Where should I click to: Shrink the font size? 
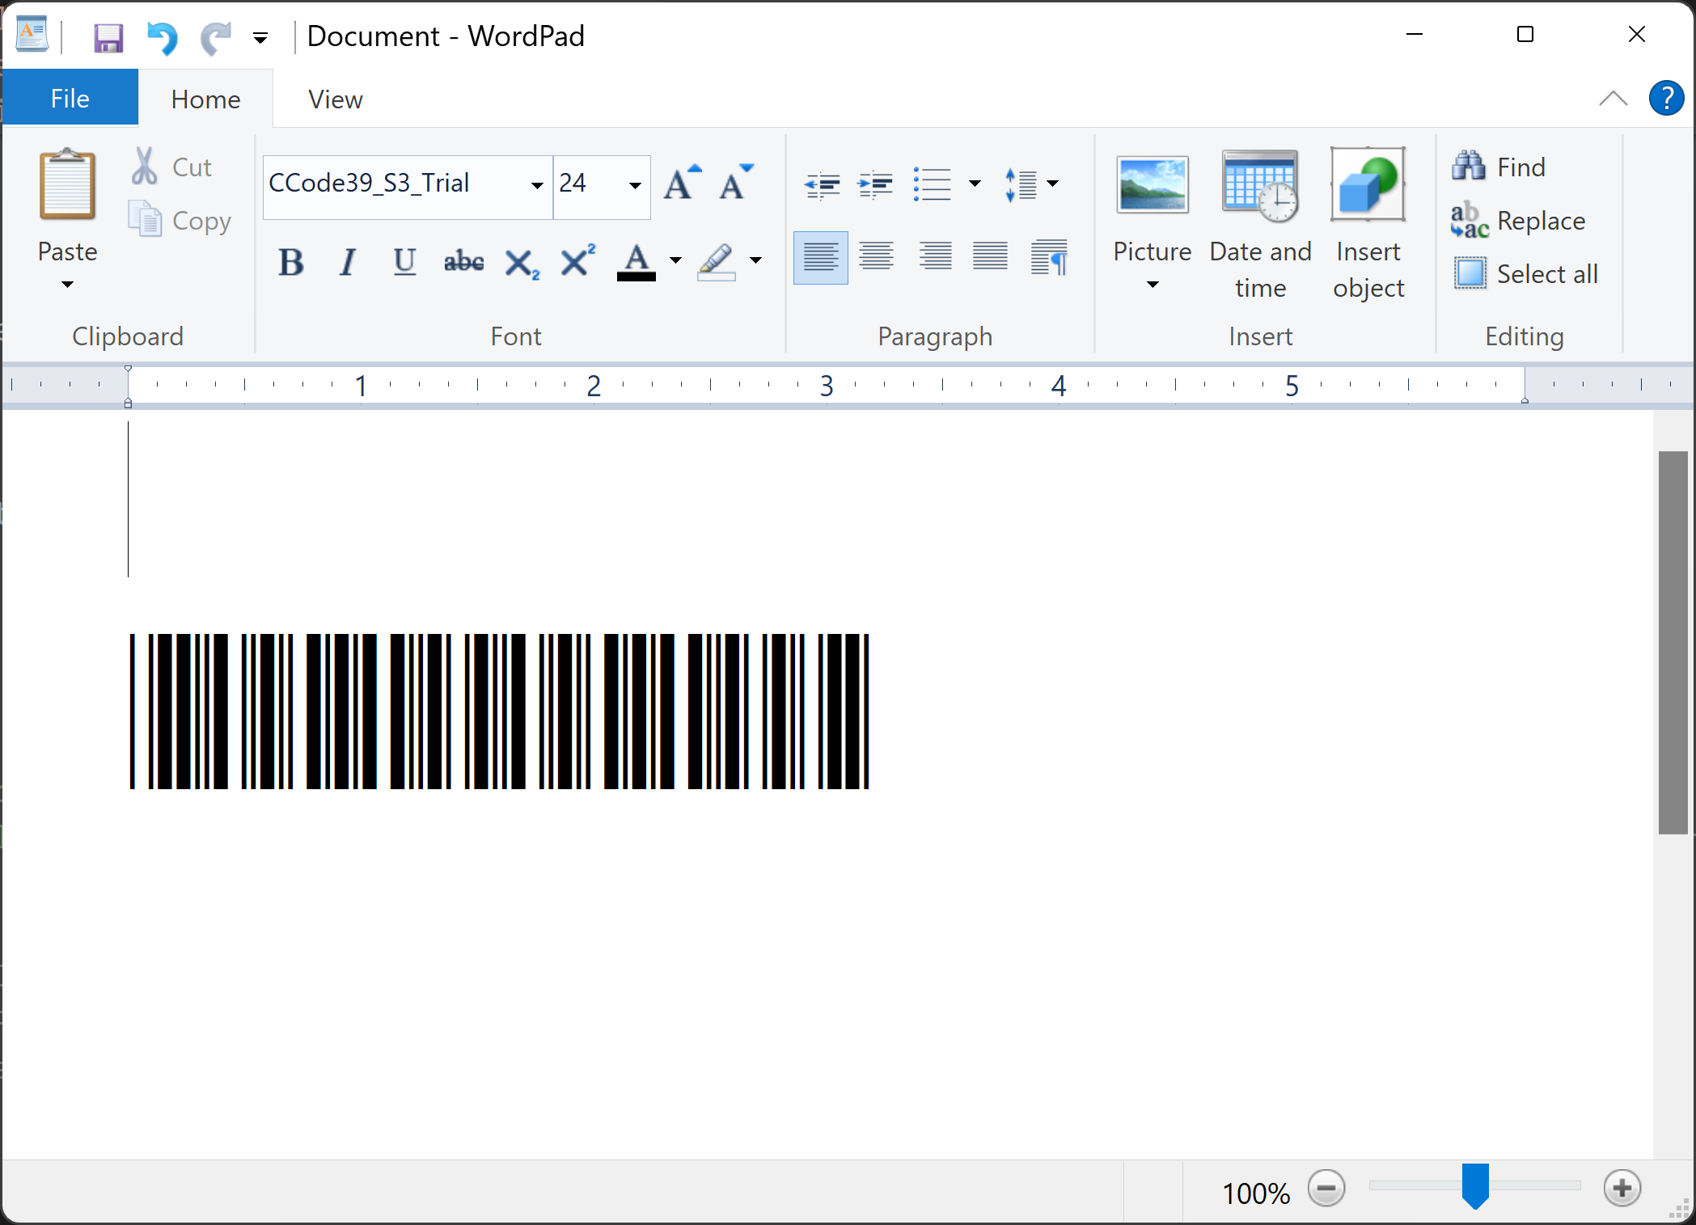pyautogui.click(x=736, y=183)
